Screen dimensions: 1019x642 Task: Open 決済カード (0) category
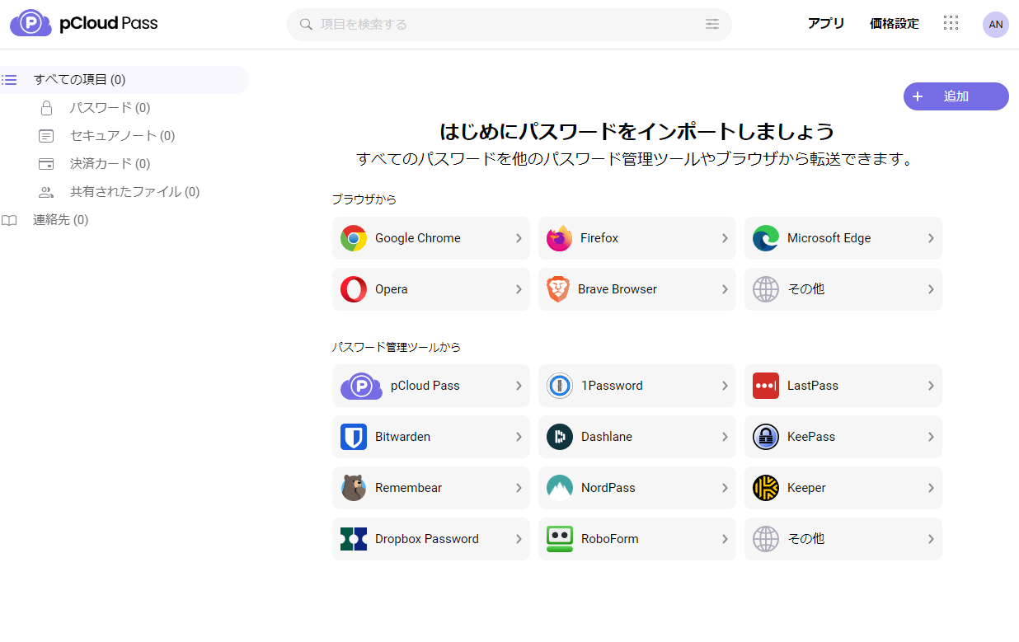coord(110,164)
